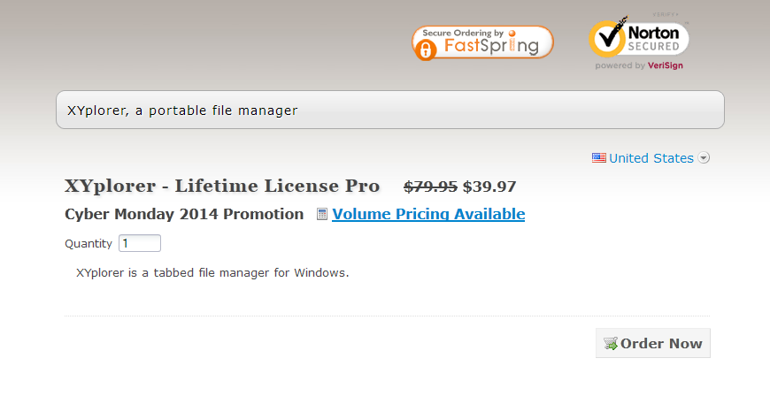The image size is (770, 404).
Task: Click the shopping cart icon on Order Now
Action: point(610,344)
